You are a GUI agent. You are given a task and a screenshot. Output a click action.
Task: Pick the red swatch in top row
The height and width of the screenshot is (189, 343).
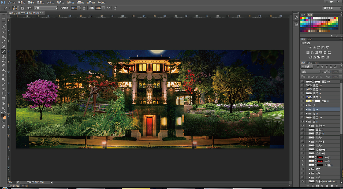click(x=301, y=18)
